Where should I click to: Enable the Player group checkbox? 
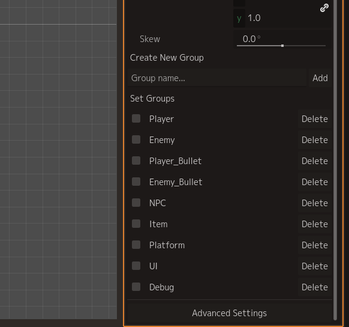coord(136,118)
